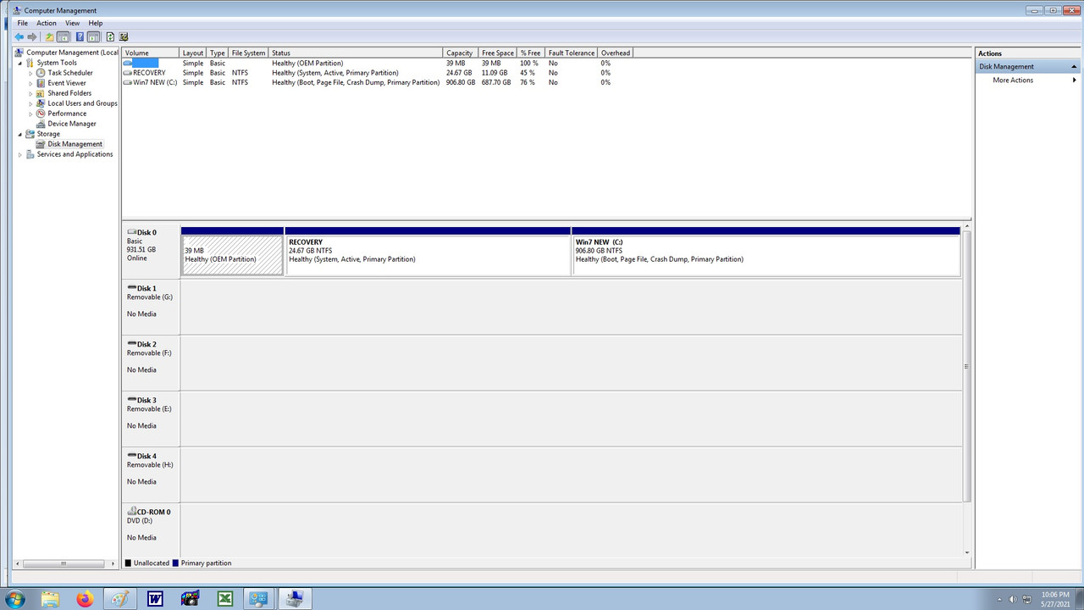Expand the Event Viewer tree node
The image size is (1084, 610).
30,82
